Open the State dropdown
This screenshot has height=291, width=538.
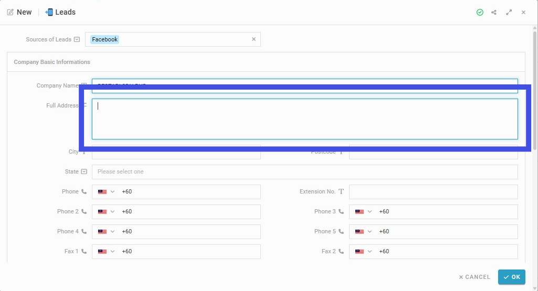tap(304, 172)
